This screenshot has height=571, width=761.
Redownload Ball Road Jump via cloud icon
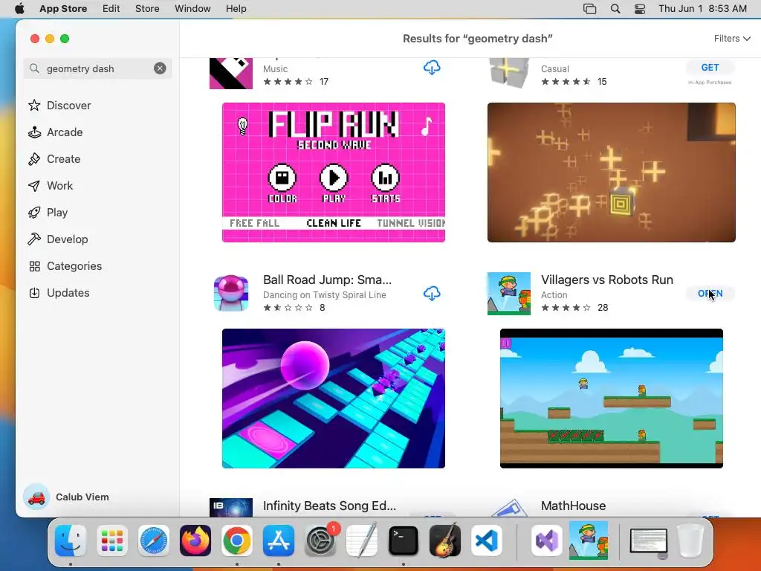pyautogui.click(x=432, y=293)
